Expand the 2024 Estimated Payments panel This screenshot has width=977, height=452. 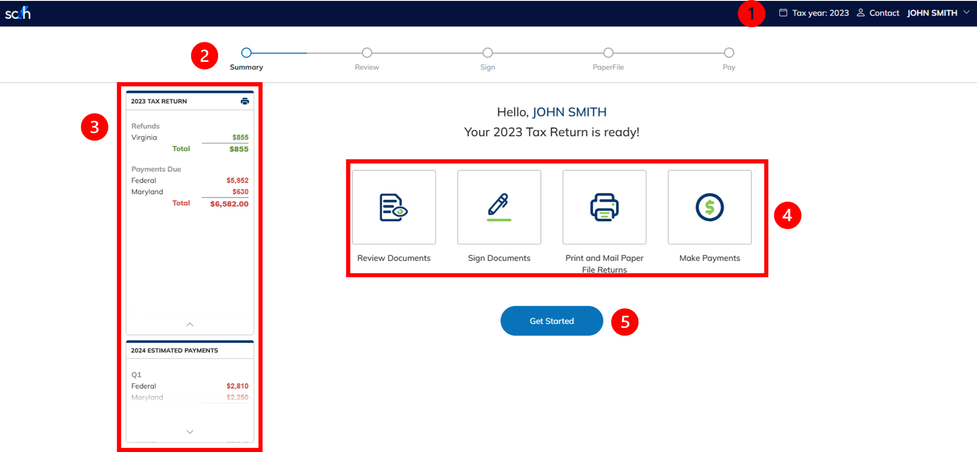pyautogui.click(x=190, y=432)
